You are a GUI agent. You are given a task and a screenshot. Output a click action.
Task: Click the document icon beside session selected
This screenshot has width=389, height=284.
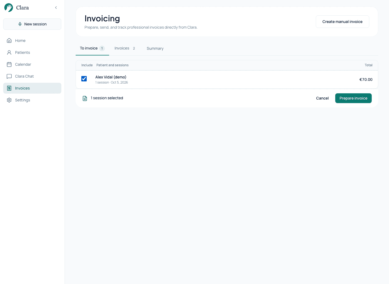[x=85, y=98]
